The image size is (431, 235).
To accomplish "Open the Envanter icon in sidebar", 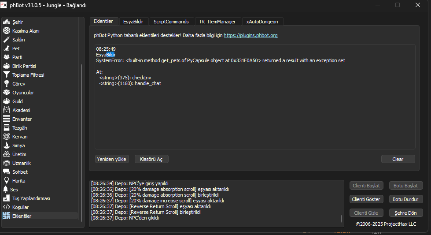I will click(7, 119).
